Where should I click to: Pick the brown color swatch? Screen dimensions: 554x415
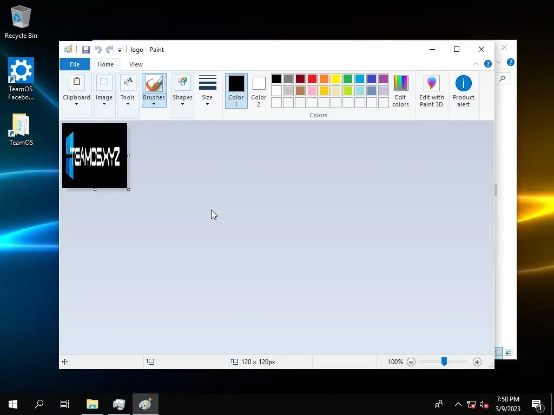click(300, 91)
